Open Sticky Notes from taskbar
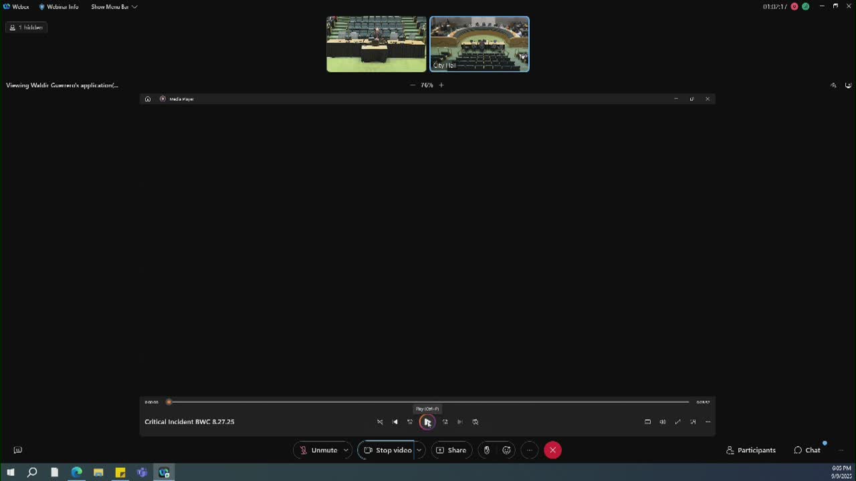This screenshot has width=856, height=481. (120, 472)
